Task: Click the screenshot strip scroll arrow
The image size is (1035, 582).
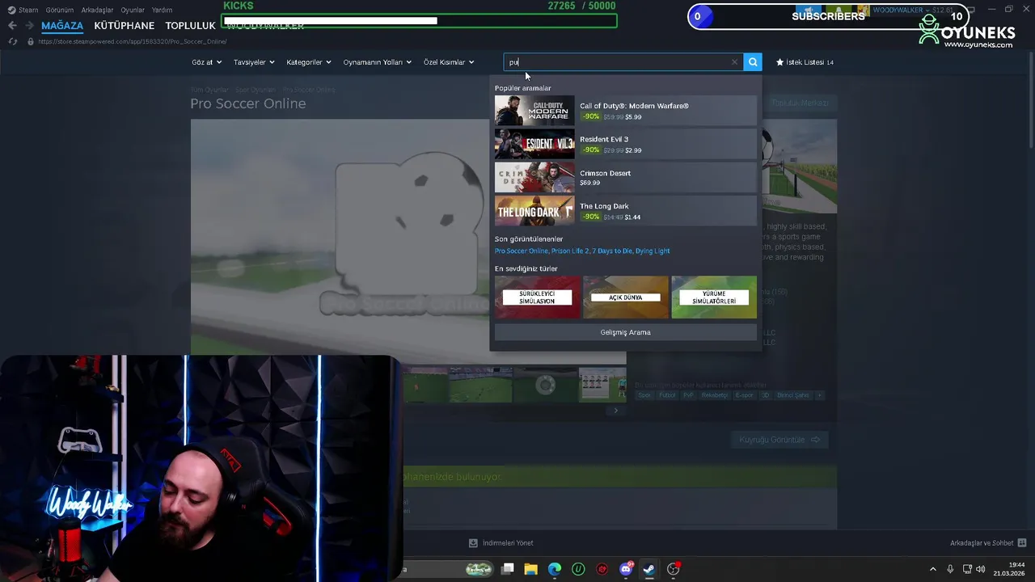Action: click(615, 411)
